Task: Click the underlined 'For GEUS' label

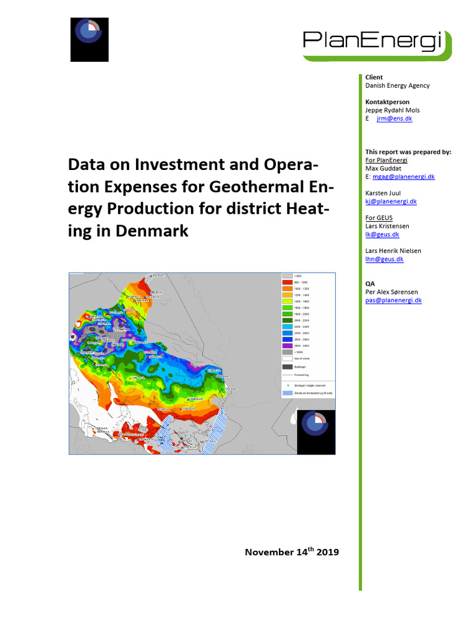Action: 379,218
